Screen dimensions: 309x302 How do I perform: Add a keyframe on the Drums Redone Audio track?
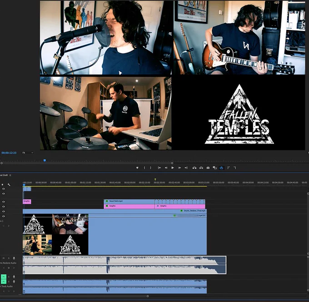pos(9,268)
